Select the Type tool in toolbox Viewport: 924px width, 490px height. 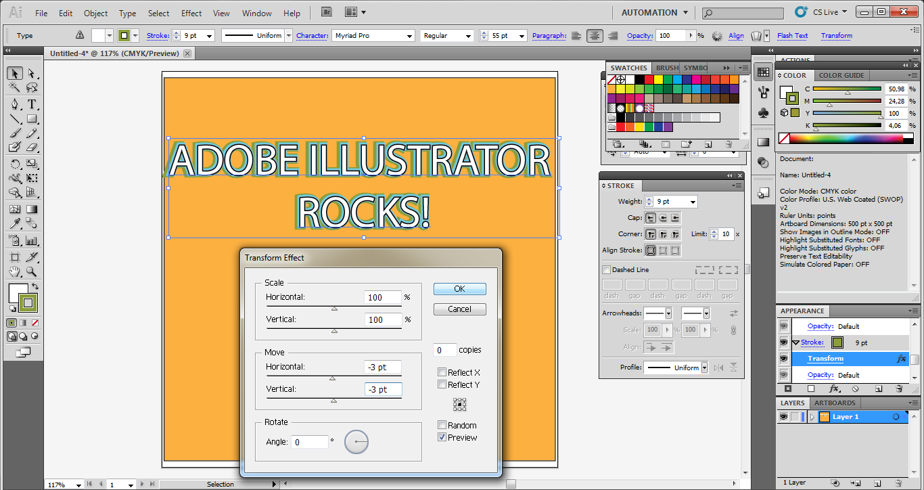tap(31, 104)
